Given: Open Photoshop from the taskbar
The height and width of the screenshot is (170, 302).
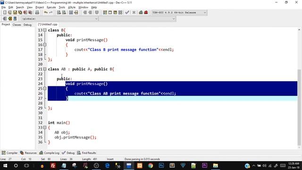Looking at the screenshot, I should click(x=161, y=166).
